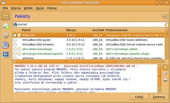Click the binoculars search icon

tap(15, 25)
